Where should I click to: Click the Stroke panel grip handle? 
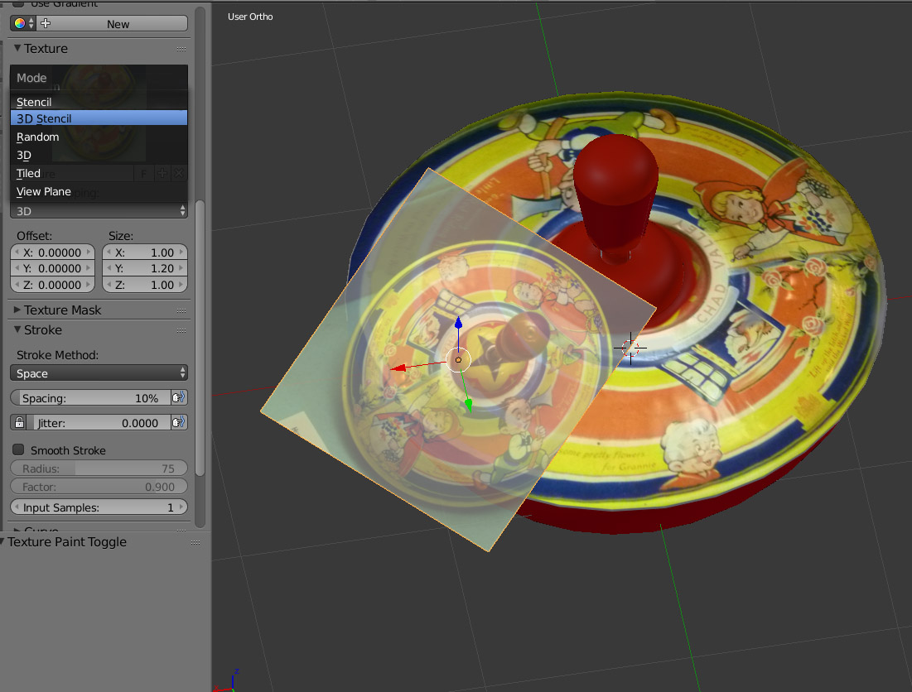coord(181,330)
